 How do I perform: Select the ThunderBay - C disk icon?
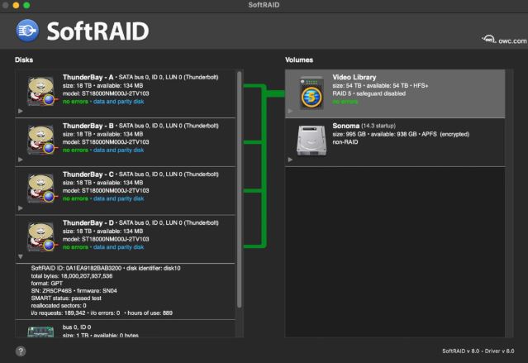pyautogui.click(x=41, y=189)
